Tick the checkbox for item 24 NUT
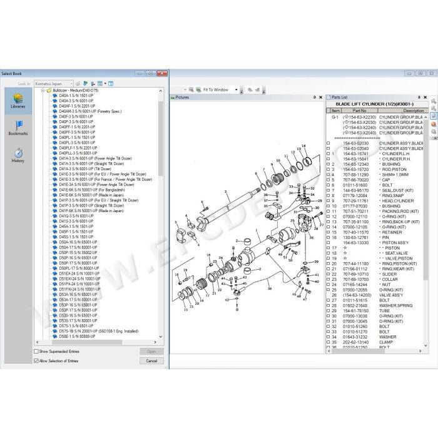This screenshot has width=438, height=438. click(328, 285)
